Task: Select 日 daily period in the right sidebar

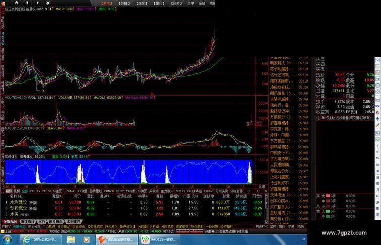Action: [377, 177]
